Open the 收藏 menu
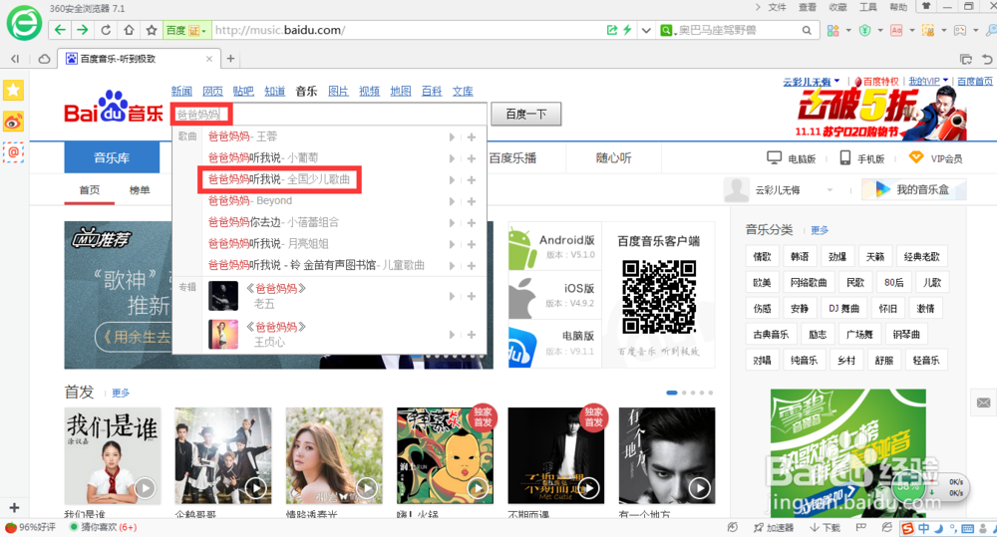Screen dimensions: 997x537 [x=837, y=7]
